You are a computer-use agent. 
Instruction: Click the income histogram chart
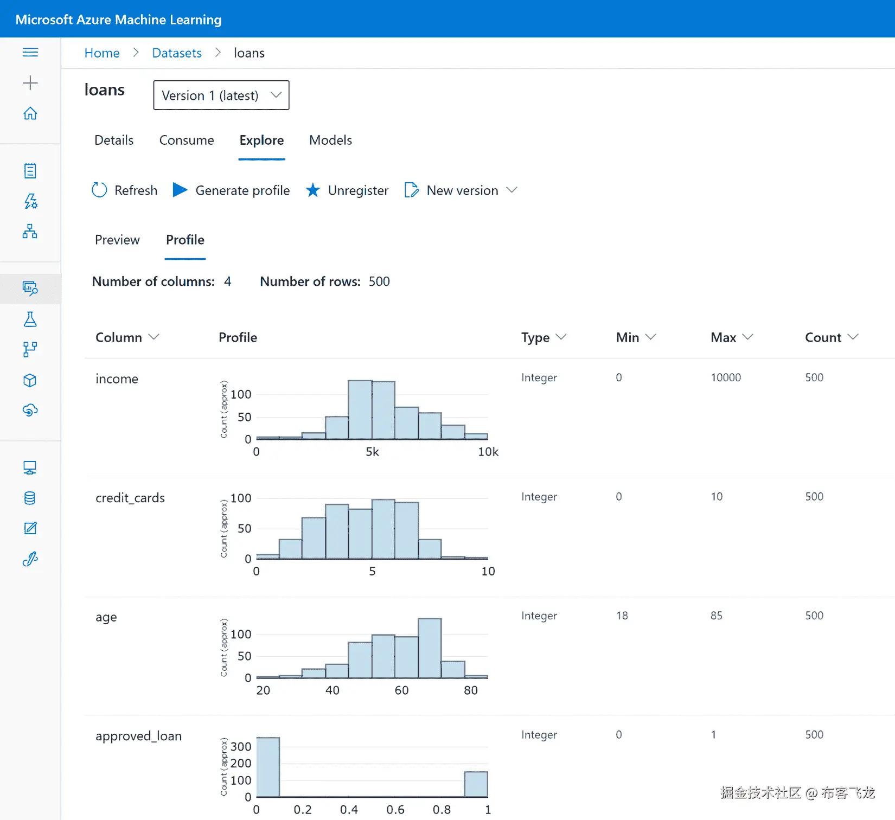[x=359, y=418]
